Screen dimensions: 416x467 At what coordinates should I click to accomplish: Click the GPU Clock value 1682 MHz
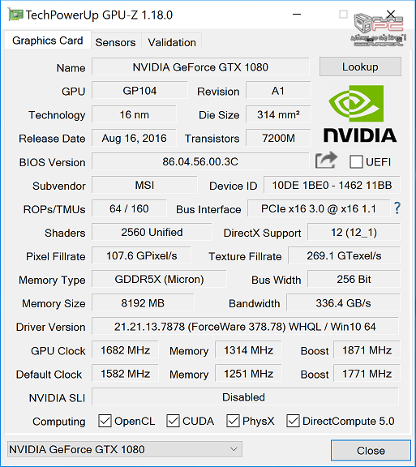[125, 350]
